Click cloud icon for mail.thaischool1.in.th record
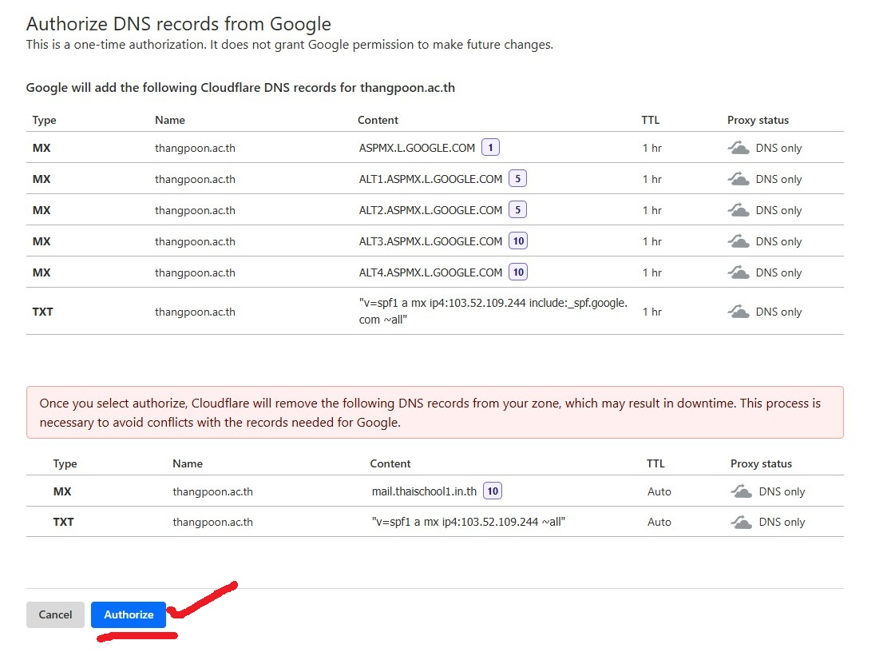This screenshot has height=660, width=887. (x=742, y=491)
